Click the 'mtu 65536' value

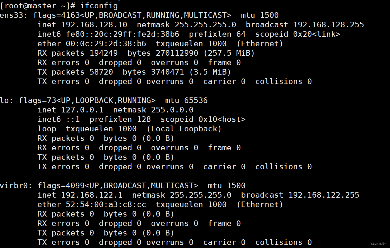(186, 100)
